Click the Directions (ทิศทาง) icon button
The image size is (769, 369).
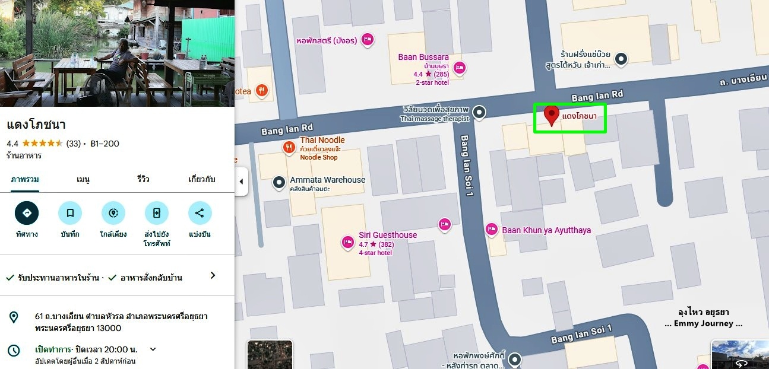coord(27,213)
